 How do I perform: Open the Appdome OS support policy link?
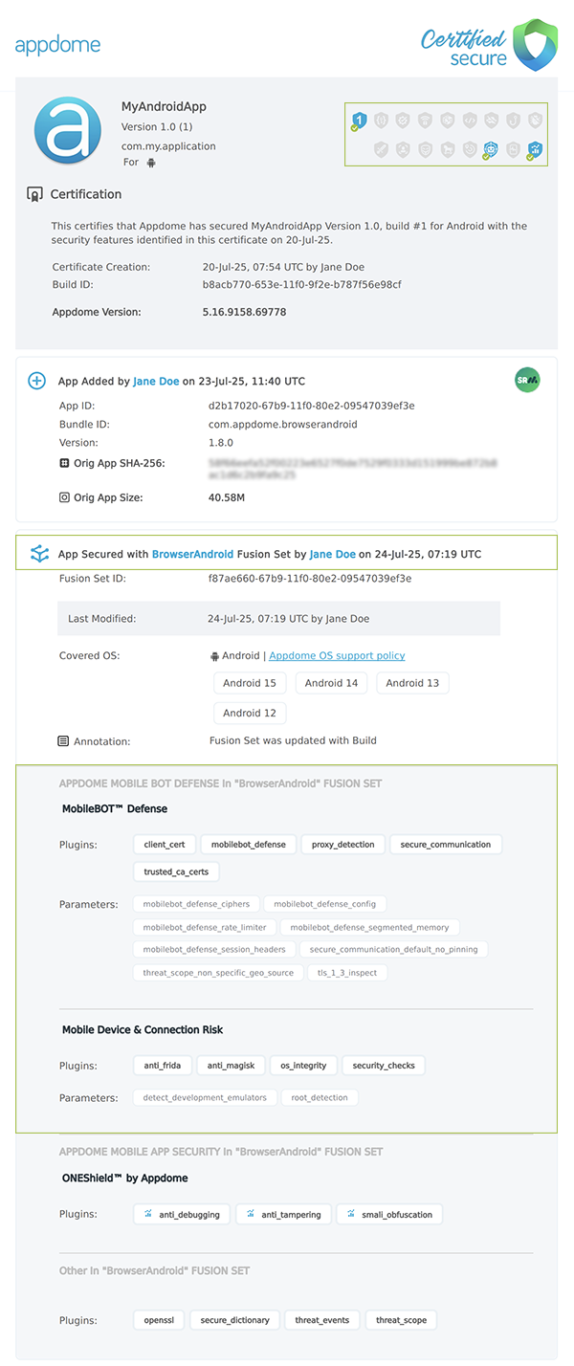click(x=337, y=656)
